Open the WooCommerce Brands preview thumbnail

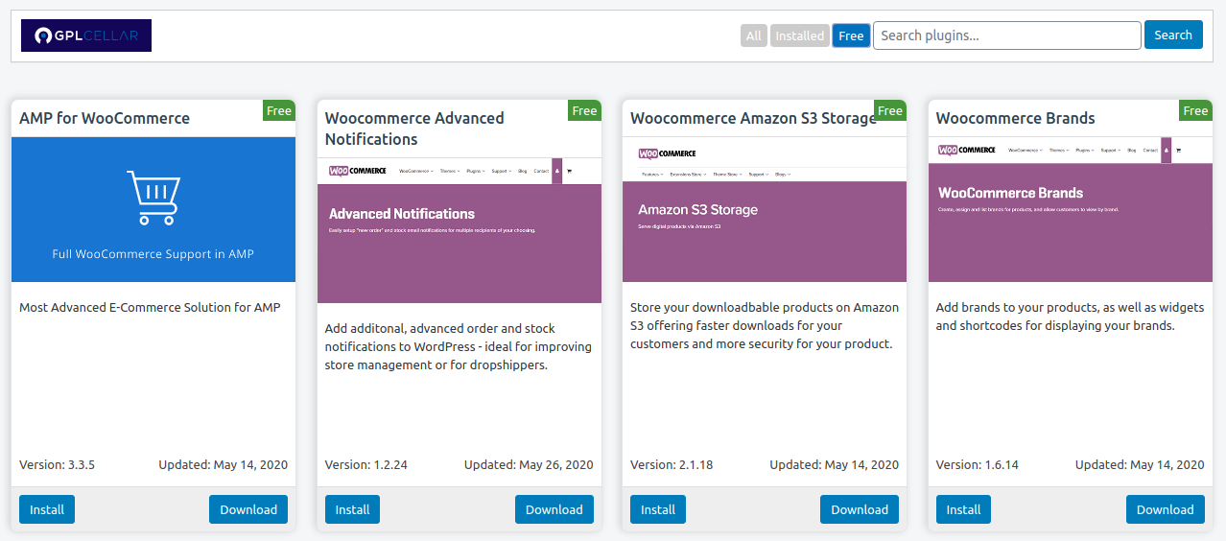coord(1070,209)
